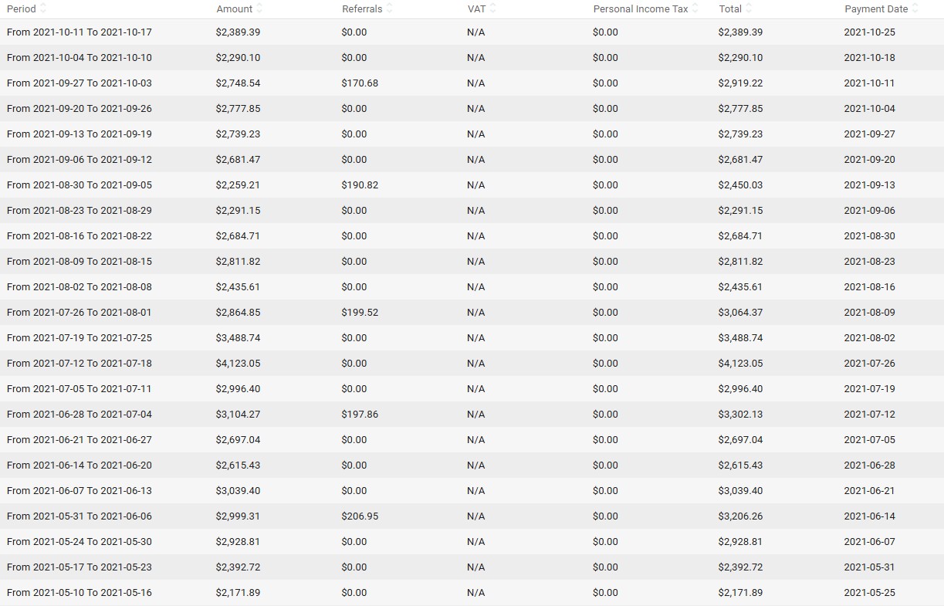The height and width of the screenshot is (606, 944).
Task: Select row with payment date 2021-08-09
Action: [x=472, y=313]
